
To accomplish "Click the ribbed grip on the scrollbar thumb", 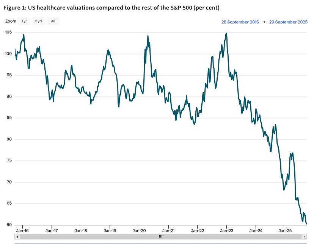I will click(160, 236).
